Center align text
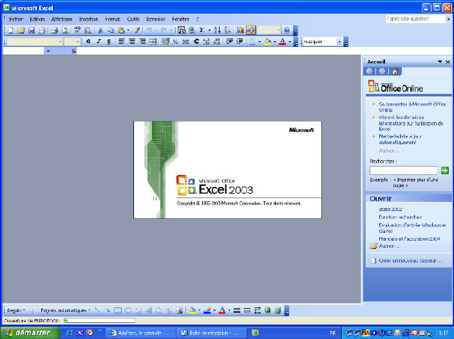The width and height of the screenshot is (454, 339). pos(132,42)
